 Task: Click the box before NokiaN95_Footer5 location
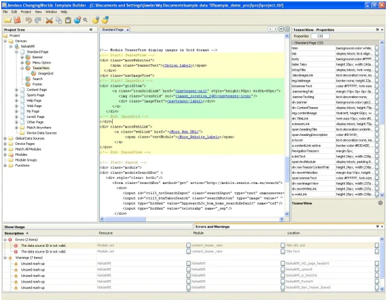283,281
